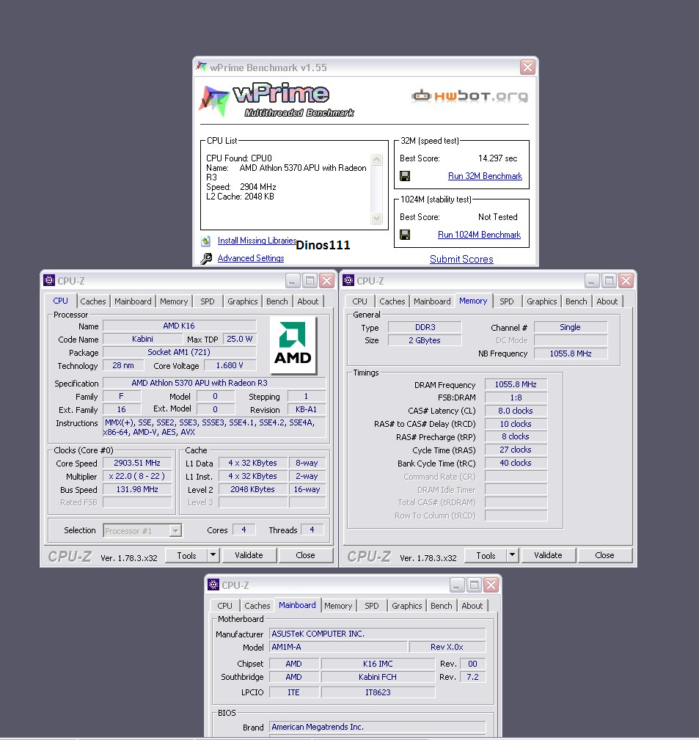Viewport: 699px width, 740px height.
Task: Open the Processor #1 selection dropdown
Action: [175, 530]
